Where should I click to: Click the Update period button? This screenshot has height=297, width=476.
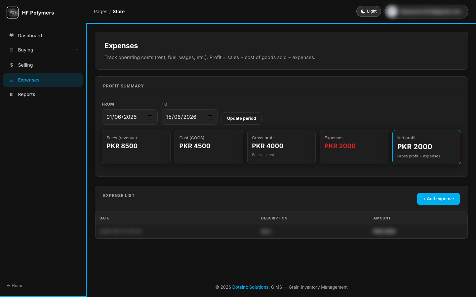(x=242, y=118)
